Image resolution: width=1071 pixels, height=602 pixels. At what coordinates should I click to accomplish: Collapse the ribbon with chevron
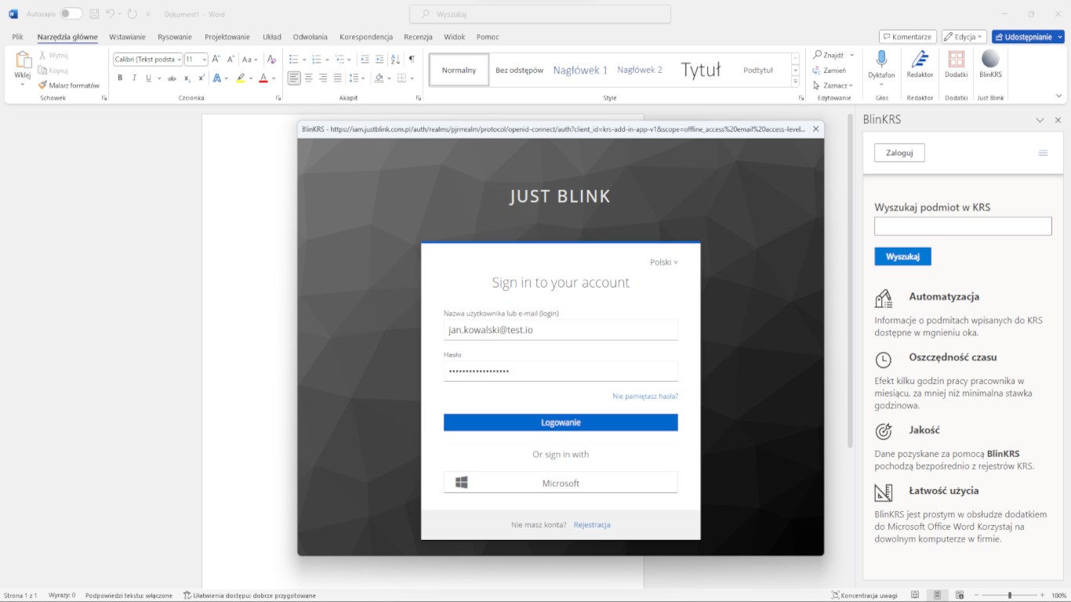pyautogui.click(x=1059, y=95)
